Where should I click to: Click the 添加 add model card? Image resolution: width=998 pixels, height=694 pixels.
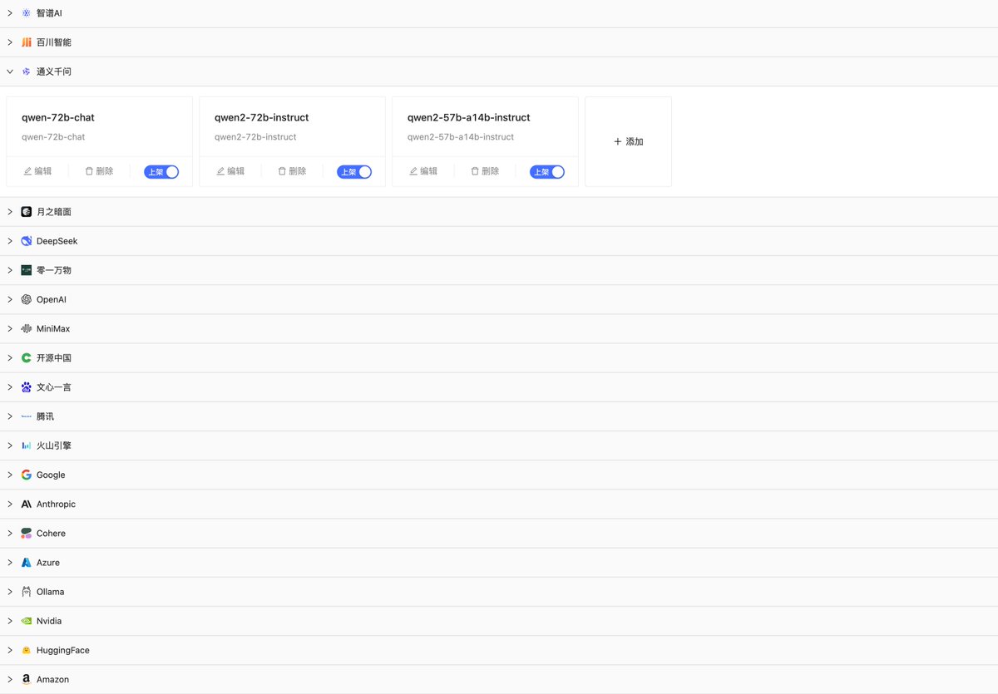(x=628, y=141)
